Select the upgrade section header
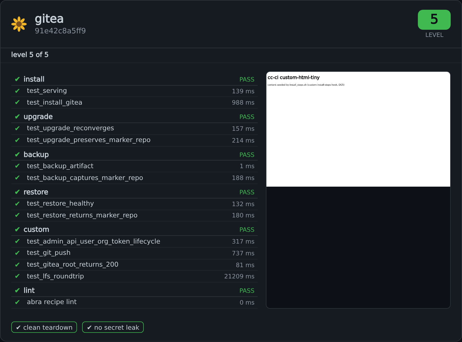462x342 pixels. (x=134, y=117)
